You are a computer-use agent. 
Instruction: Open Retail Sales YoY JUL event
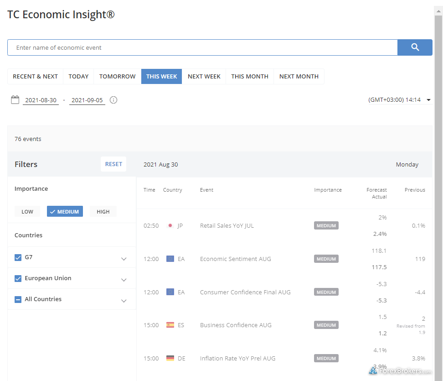tap(227, 226)
